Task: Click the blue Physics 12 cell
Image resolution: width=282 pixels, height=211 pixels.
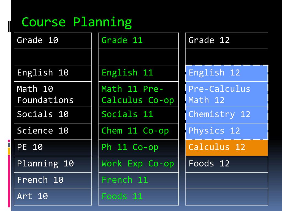Action: pos(227,132)
